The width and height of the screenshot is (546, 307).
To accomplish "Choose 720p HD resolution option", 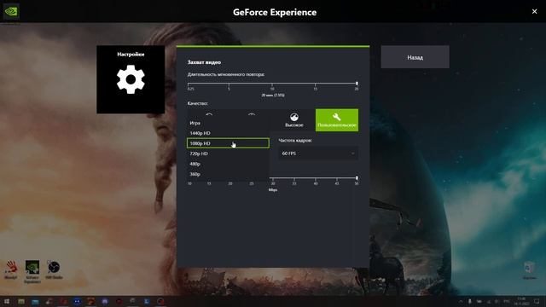I will click(228, 153).
